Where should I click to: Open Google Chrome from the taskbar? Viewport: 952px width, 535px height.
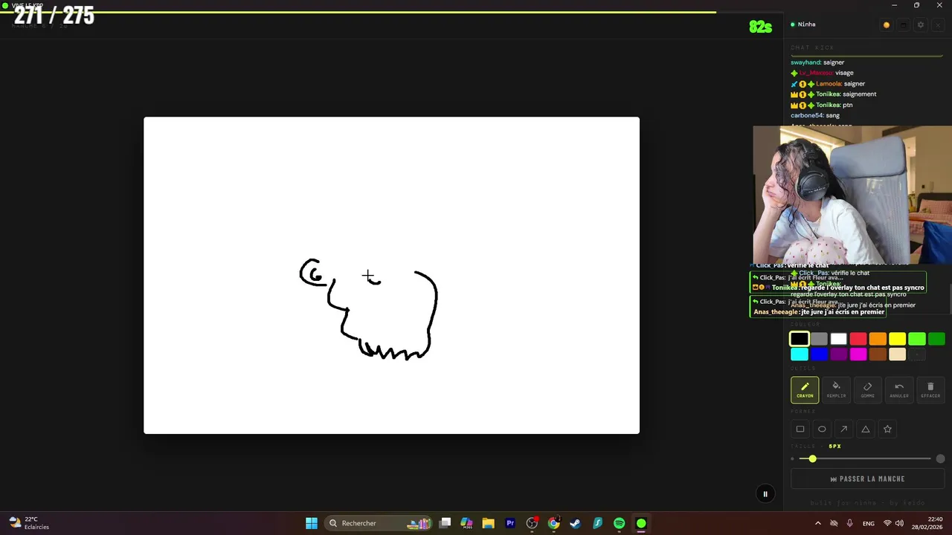coord(553,523)
